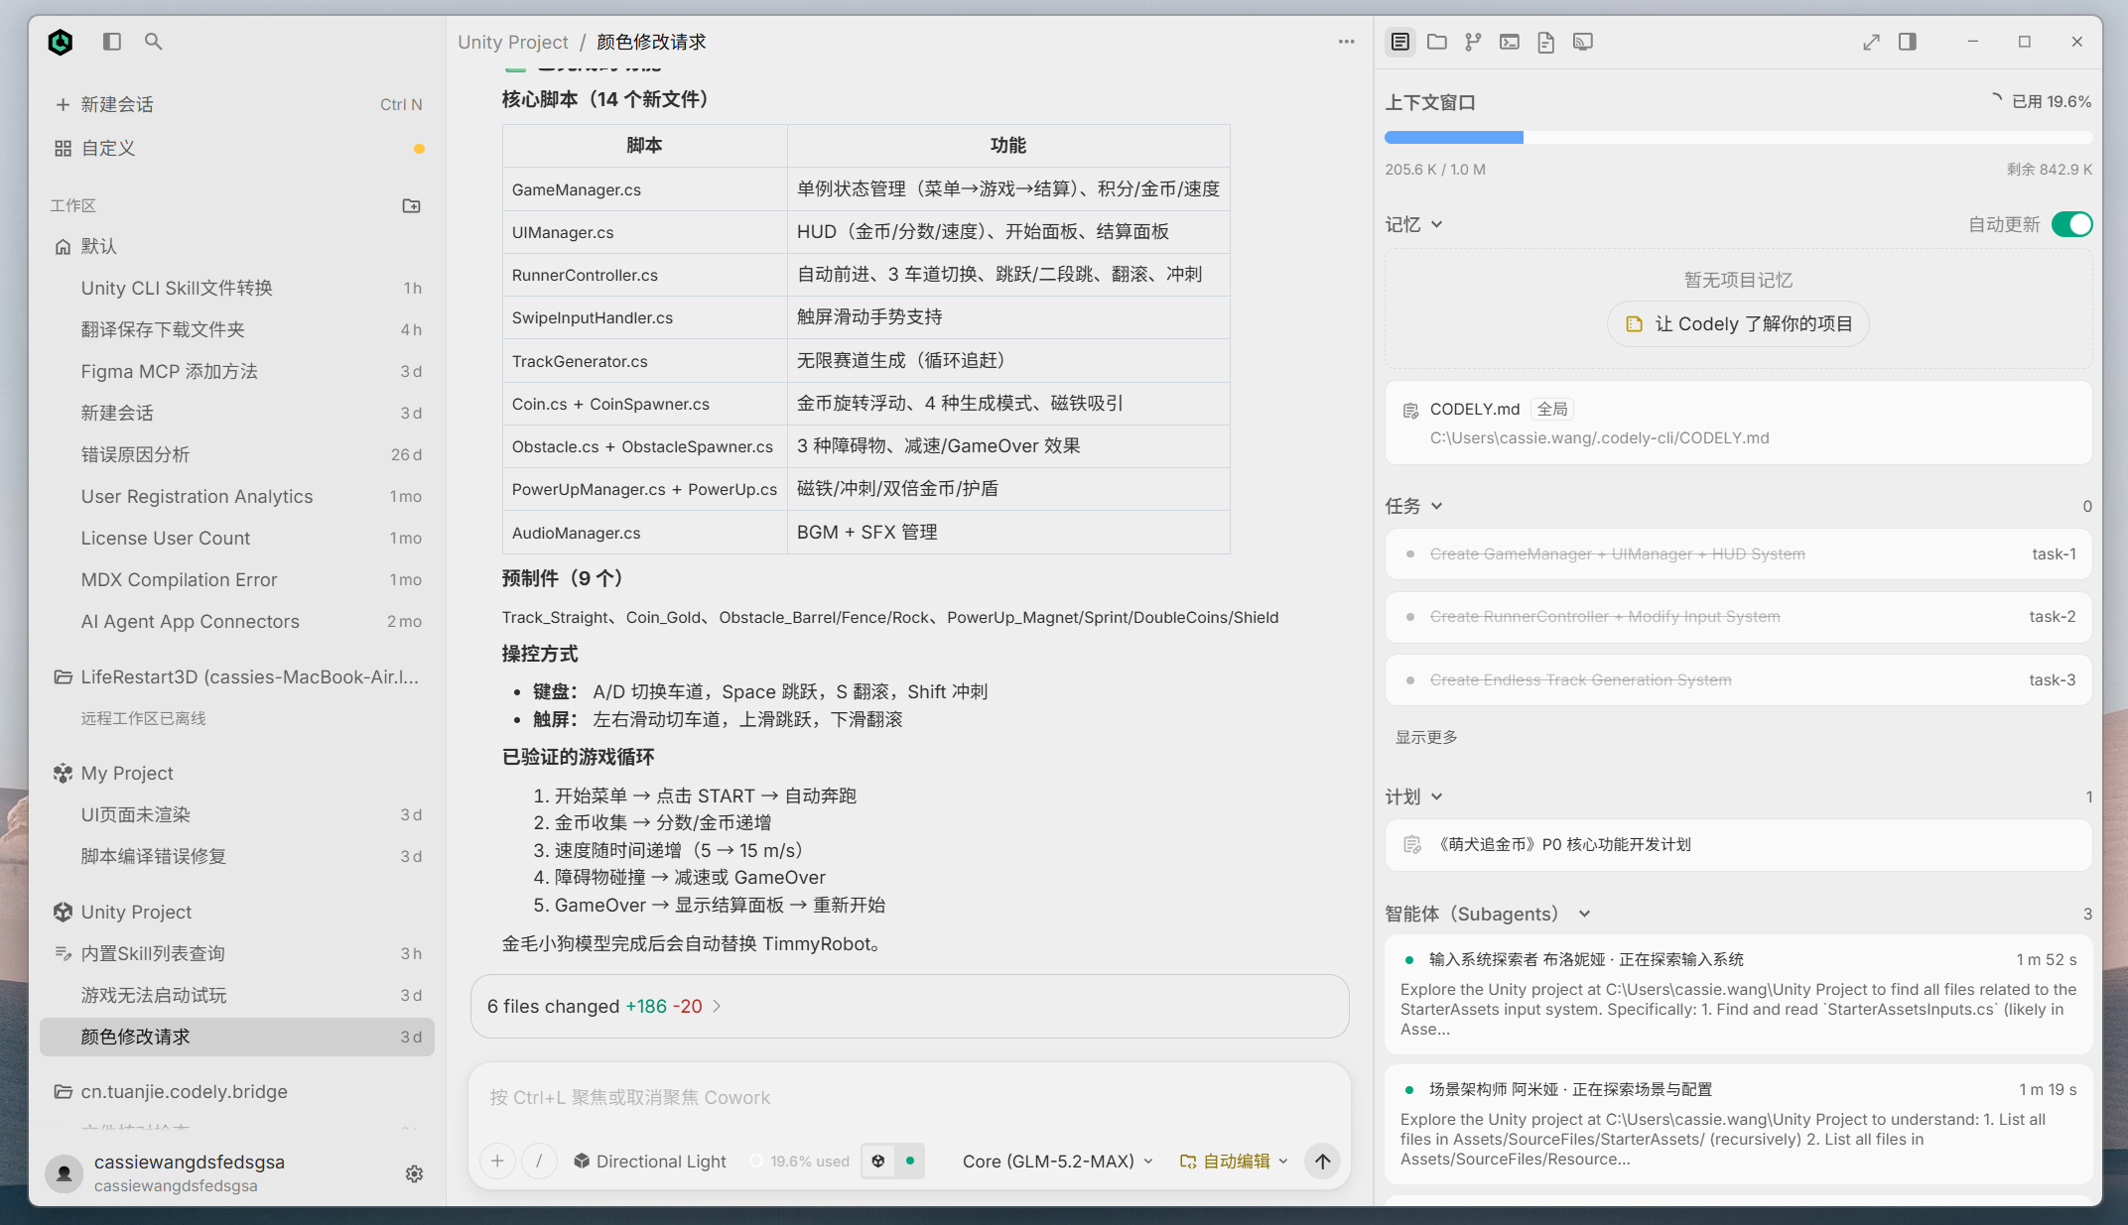Expand the 6 files changed details
The width and height of the screenshot is (2128, 1225).
click(604, 1006)
